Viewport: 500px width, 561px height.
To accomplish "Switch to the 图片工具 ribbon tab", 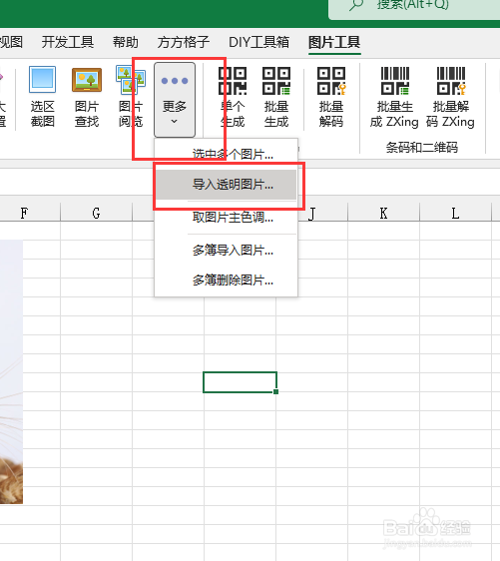I will (x=334, y=42).
